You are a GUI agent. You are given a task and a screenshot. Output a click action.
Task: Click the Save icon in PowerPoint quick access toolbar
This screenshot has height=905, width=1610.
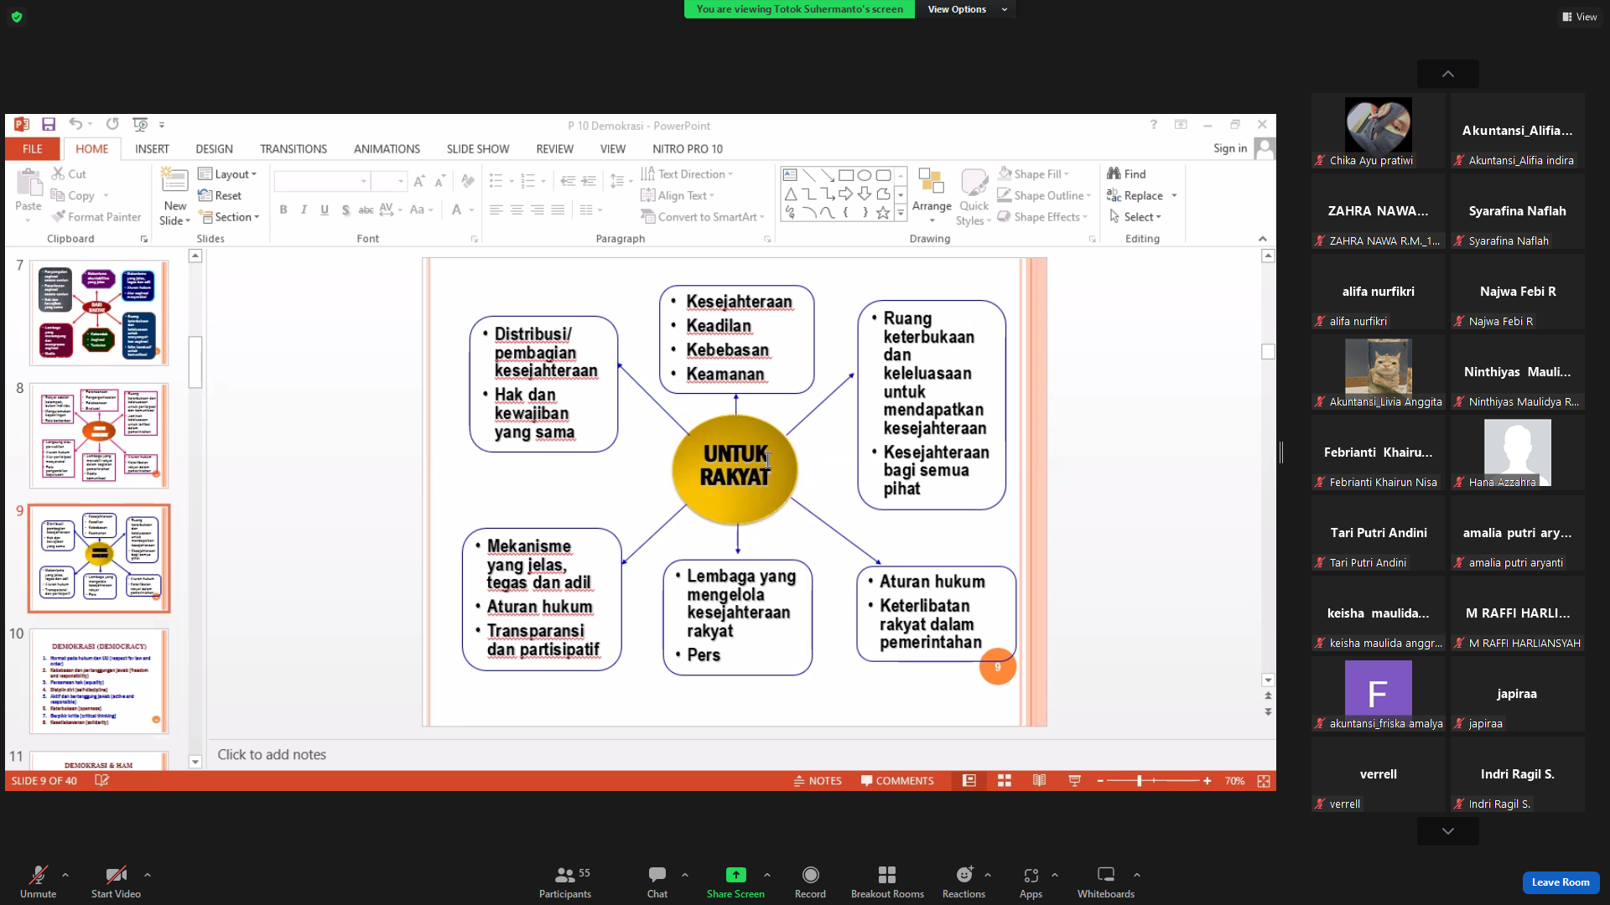pos(49,125)
